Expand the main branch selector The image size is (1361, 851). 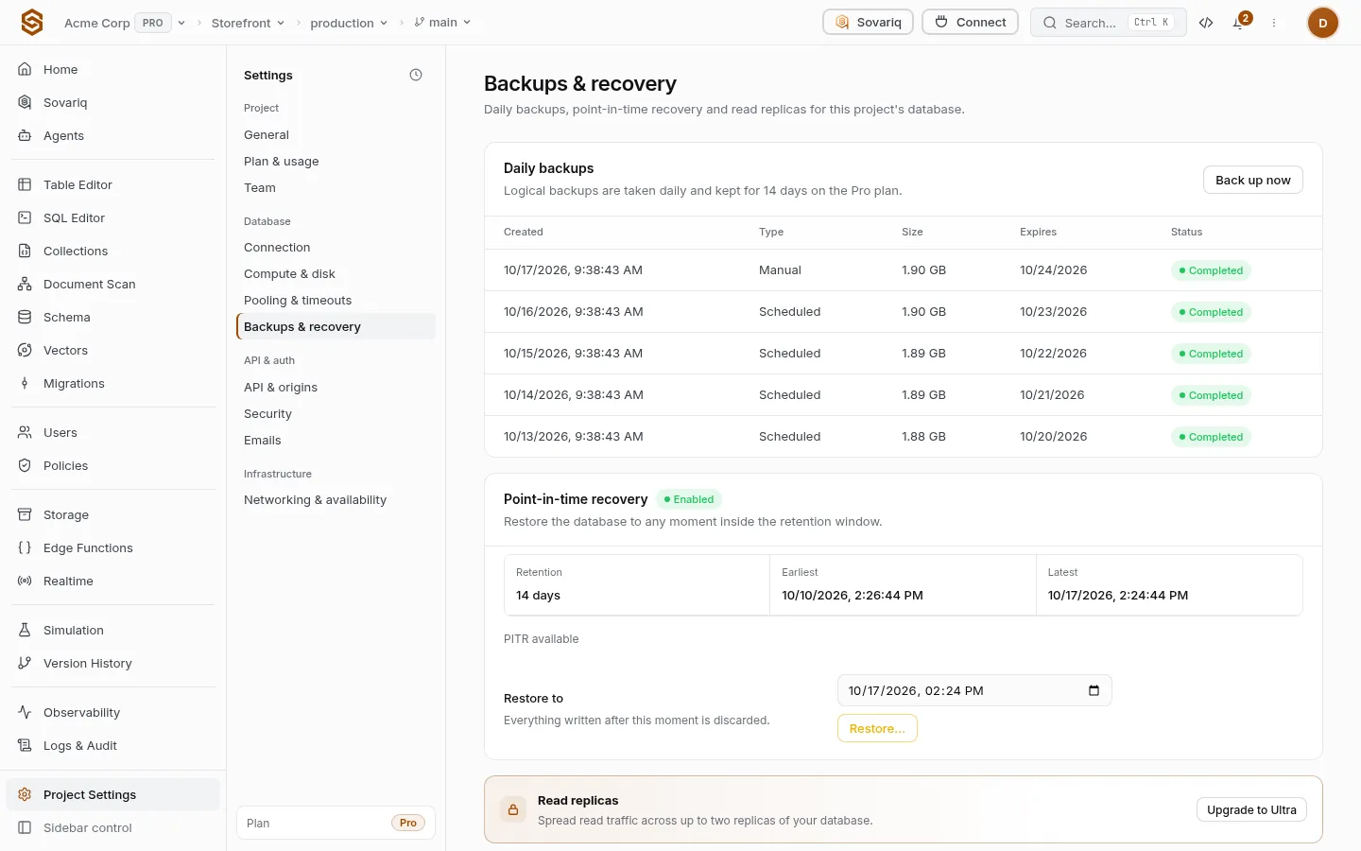click(x=442, y=23)
